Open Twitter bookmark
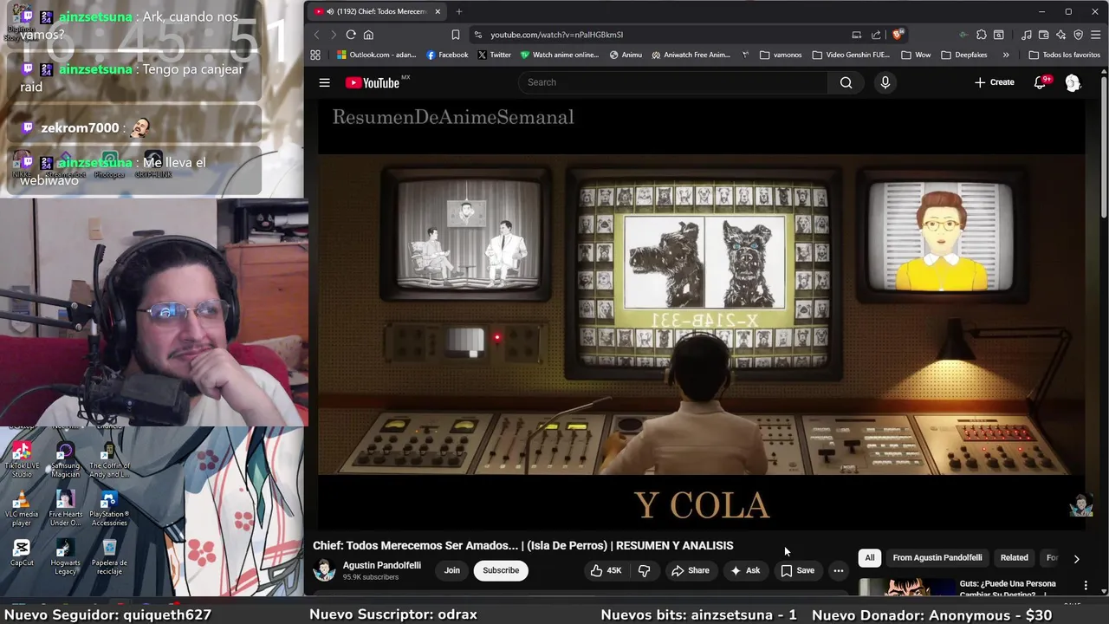The height and width of the screenshot is (624, 1109). 494,55
